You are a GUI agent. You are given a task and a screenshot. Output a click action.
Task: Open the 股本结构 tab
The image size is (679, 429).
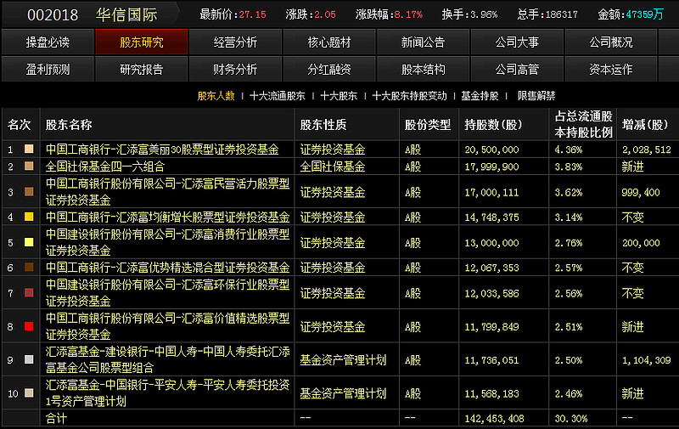(x=423, y=69)
